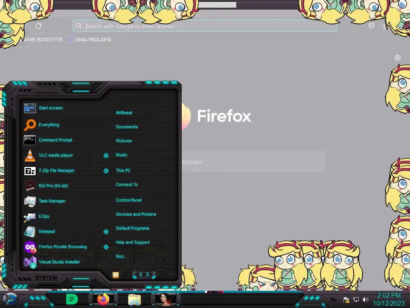Open Control Panel
Viewport: 410px width, 308px height.
pos(129,201)
